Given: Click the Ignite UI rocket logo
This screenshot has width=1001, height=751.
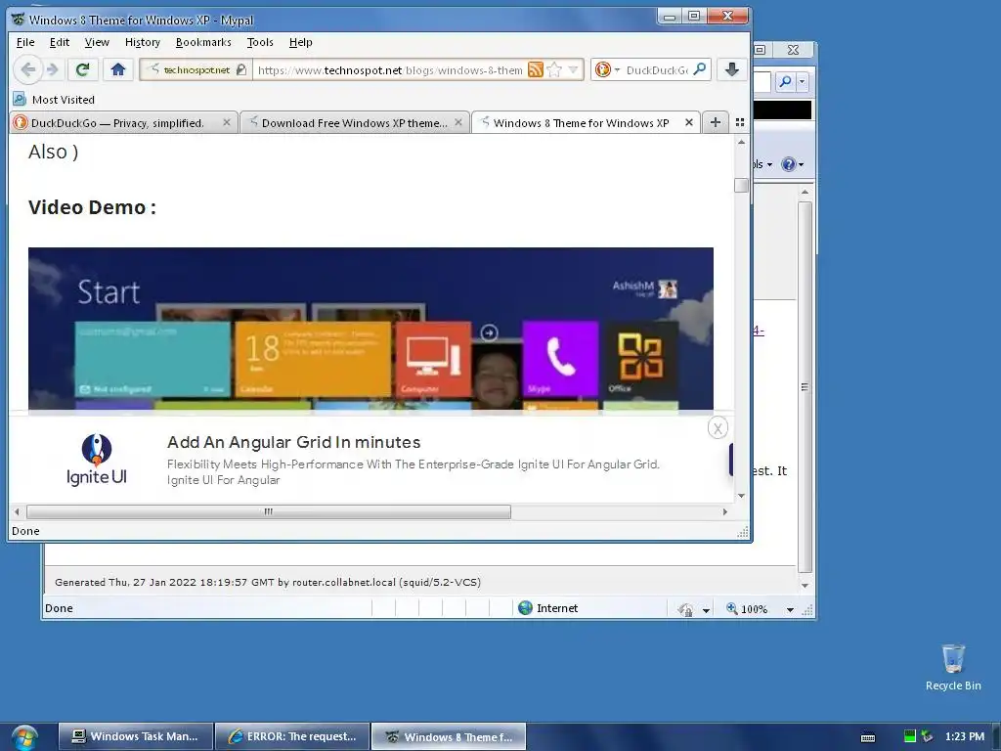Looking at the screenshot, I should [x=97, y=460].
